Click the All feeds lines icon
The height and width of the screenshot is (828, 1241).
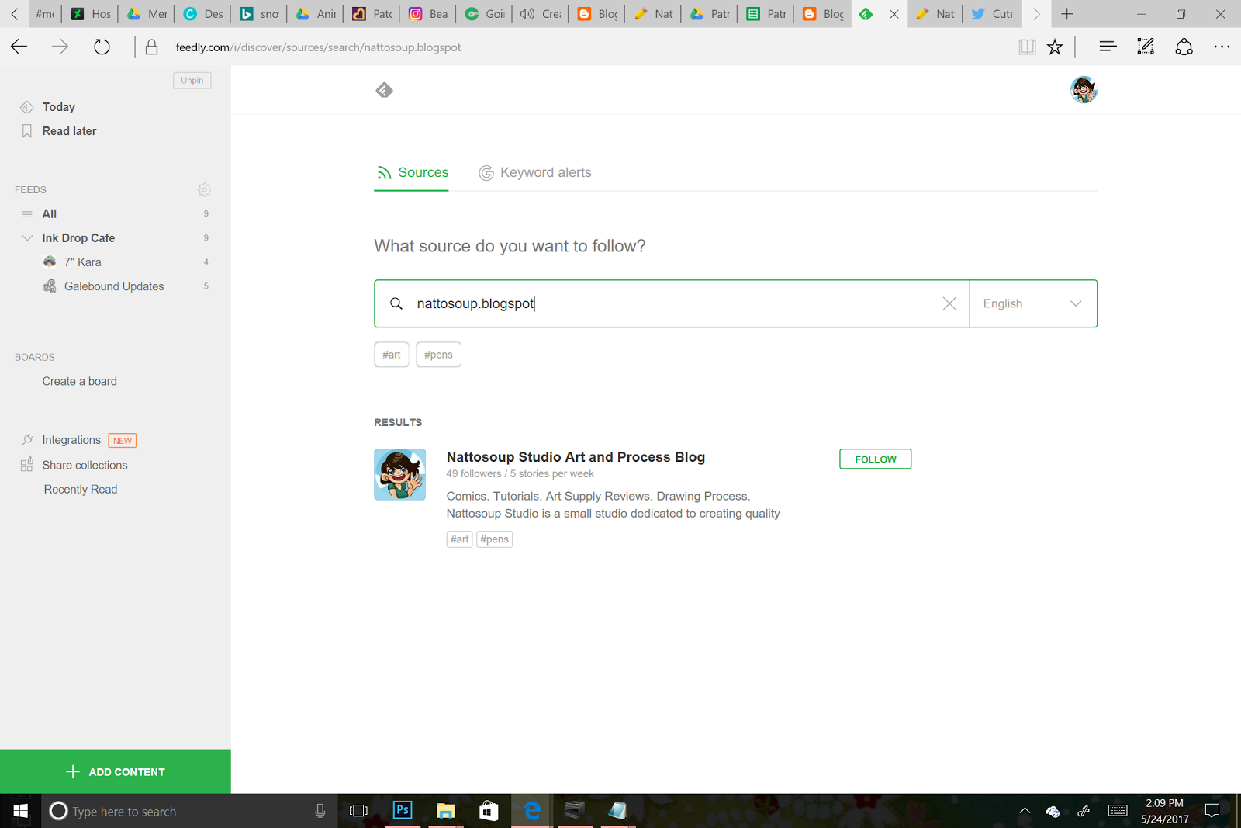tap(27, 214)
